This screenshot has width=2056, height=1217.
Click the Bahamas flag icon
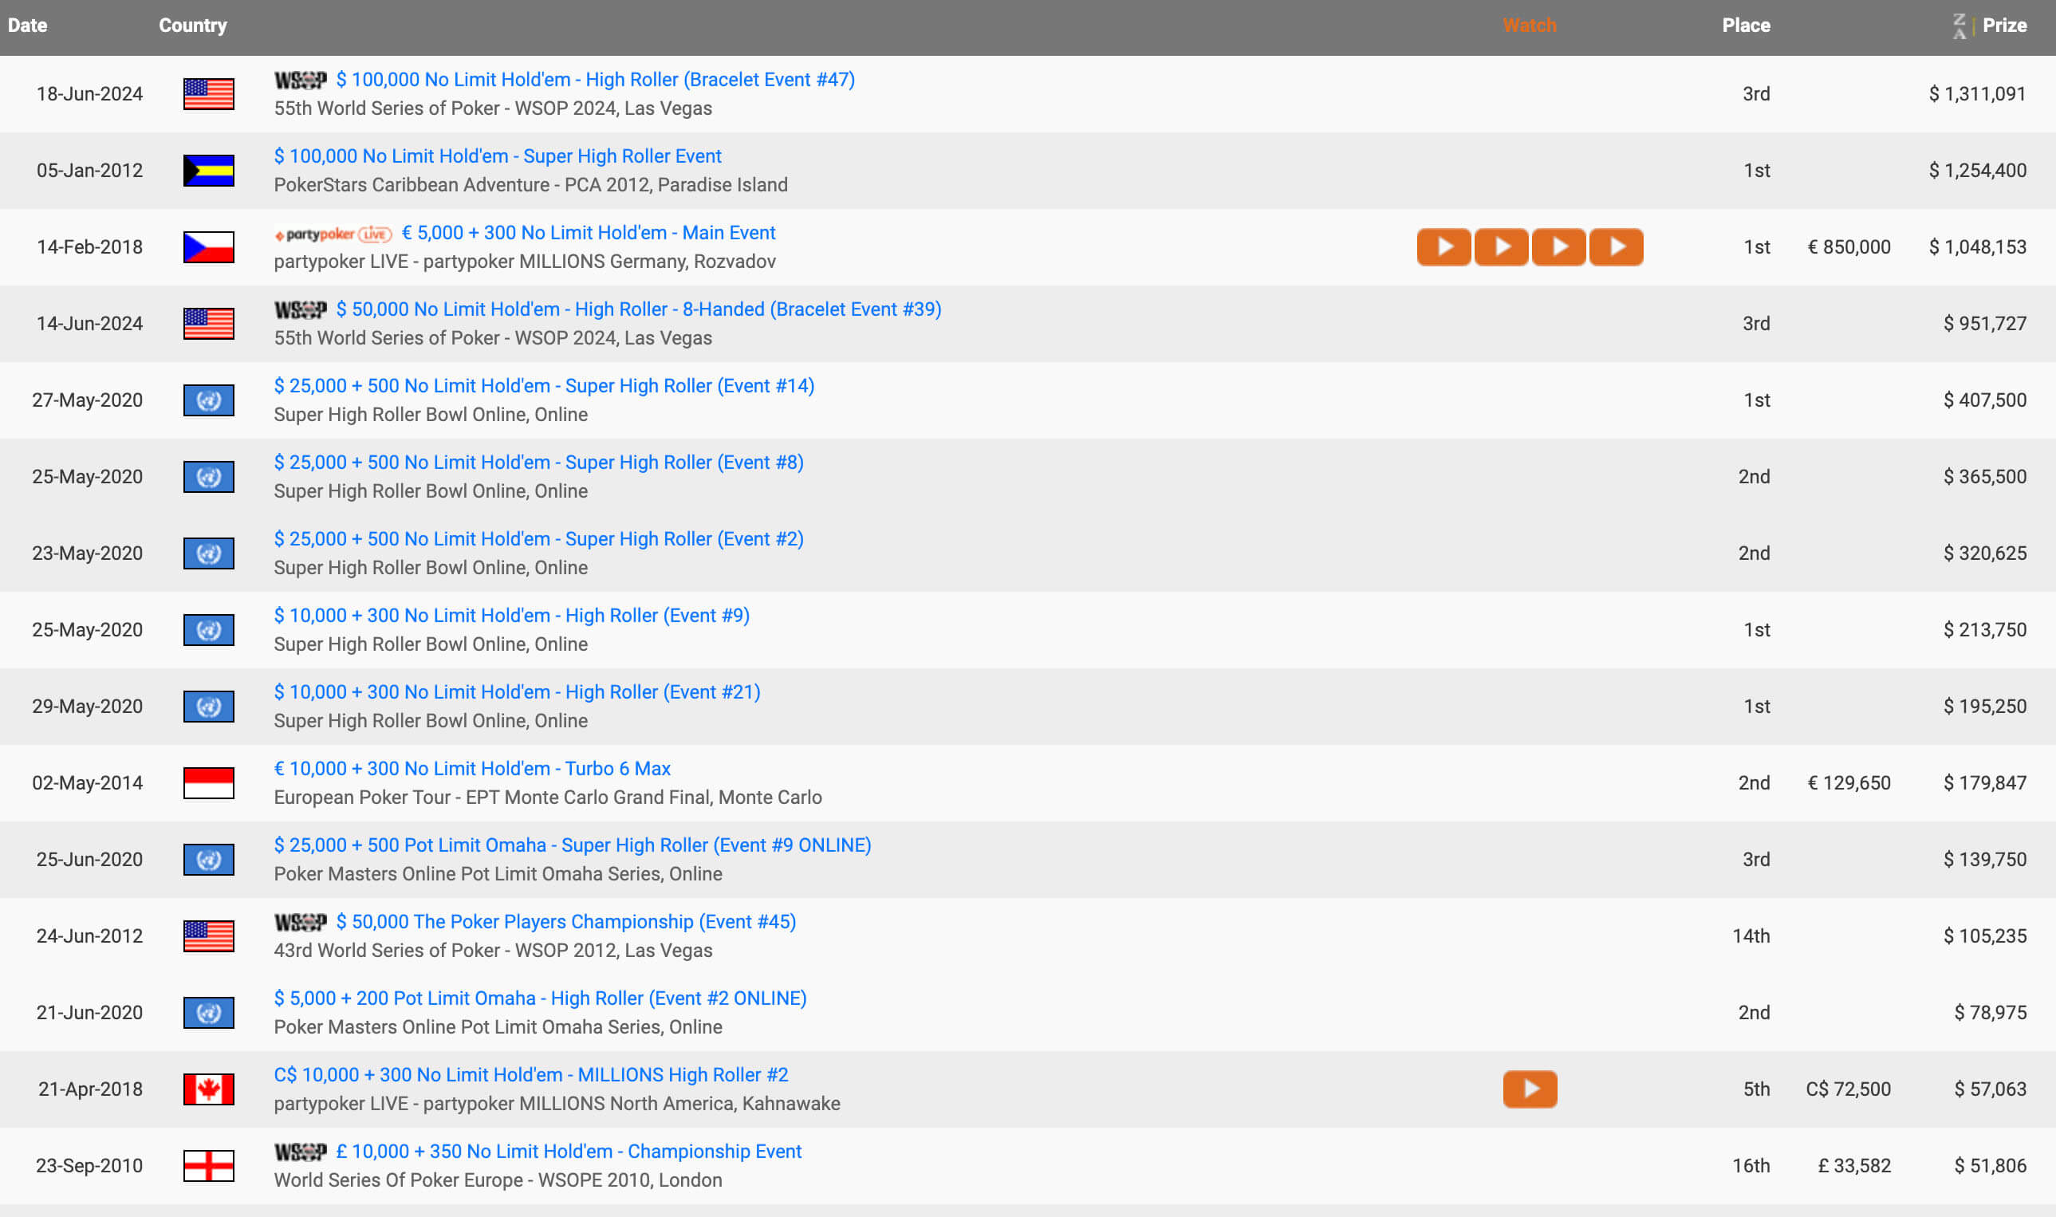208,171
